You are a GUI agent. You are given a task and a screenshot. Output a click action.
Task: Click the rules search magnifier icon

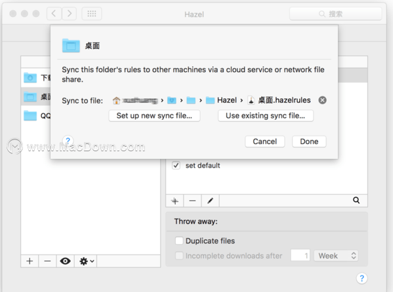click(x=356, y=200)
